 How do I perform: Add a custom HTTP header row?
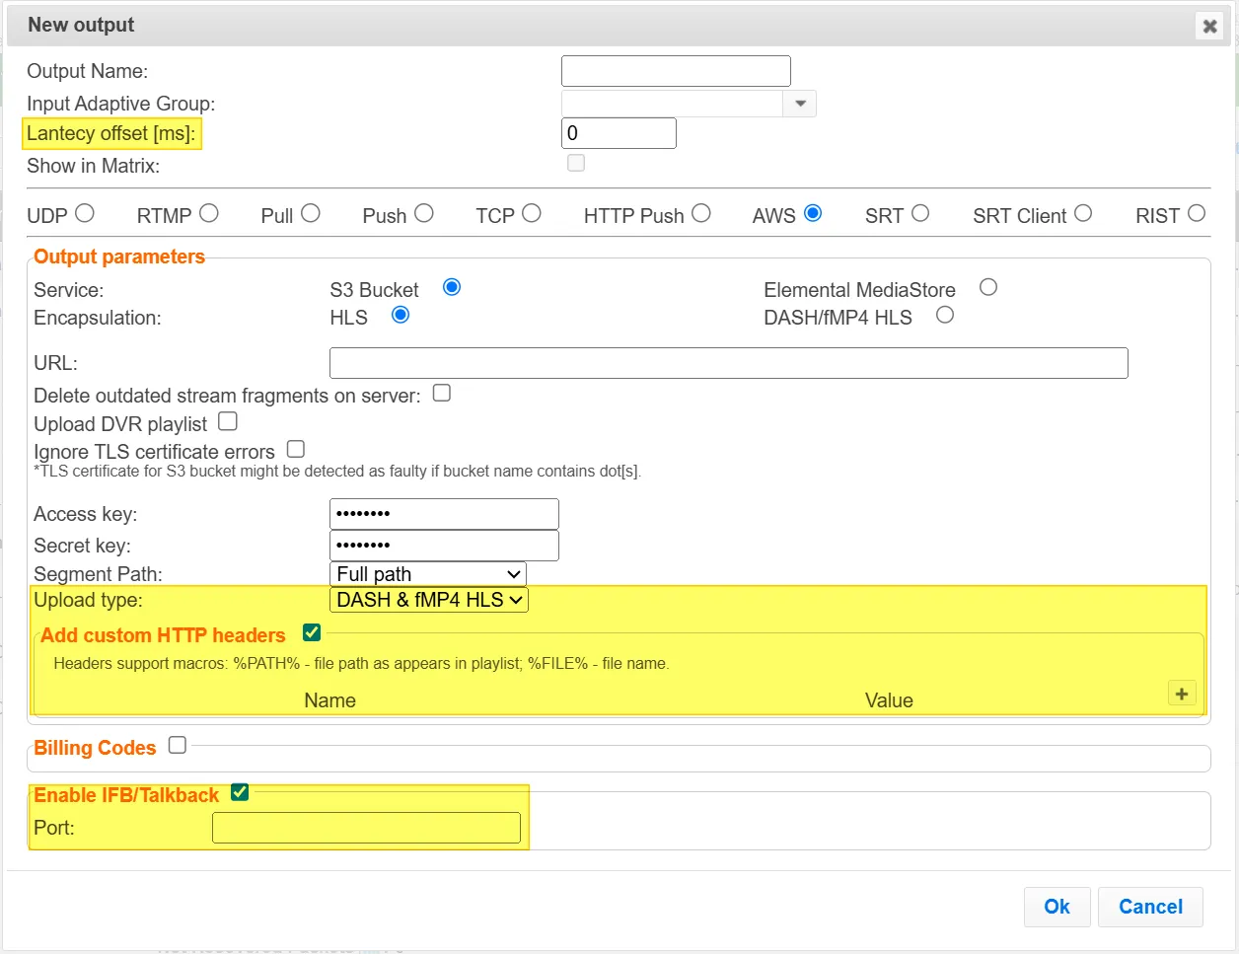(1182, 694)
